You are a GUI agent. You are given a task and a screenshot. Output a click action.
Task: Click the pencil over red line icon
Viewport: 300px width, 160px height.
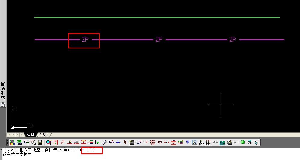pos(70,142)
